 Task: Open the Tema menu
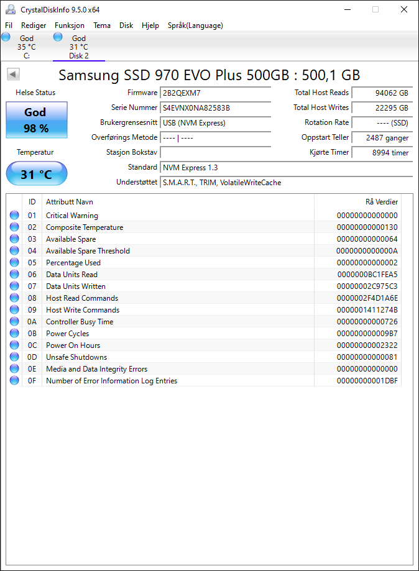point(102,25)
